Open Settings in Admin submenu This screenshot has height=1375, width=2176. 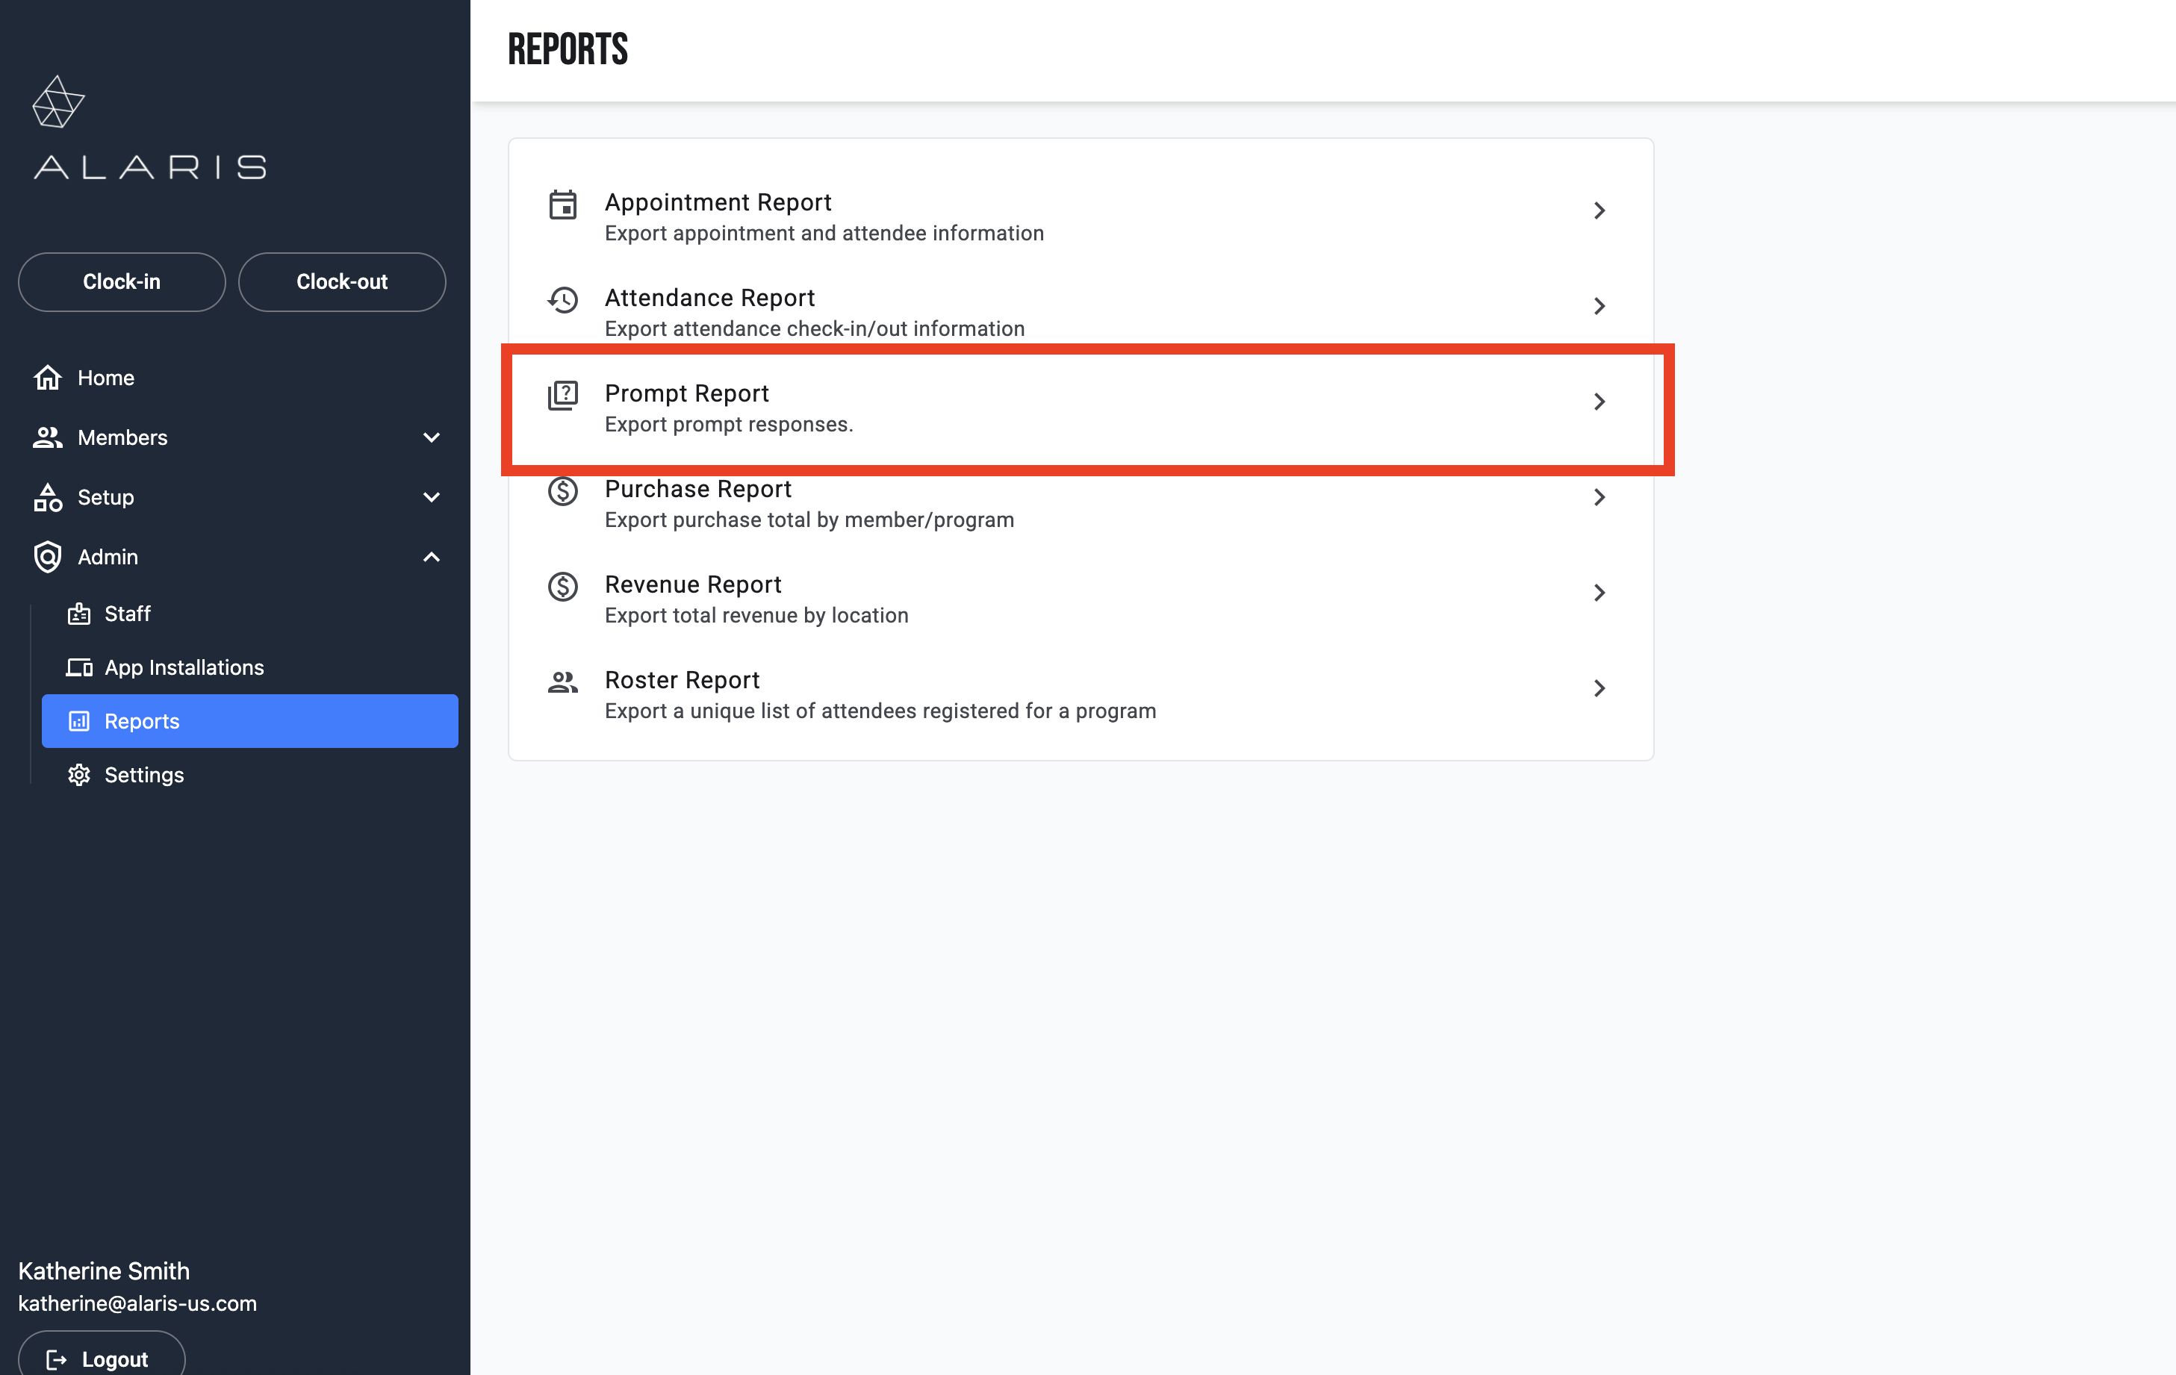pos(143,775)
